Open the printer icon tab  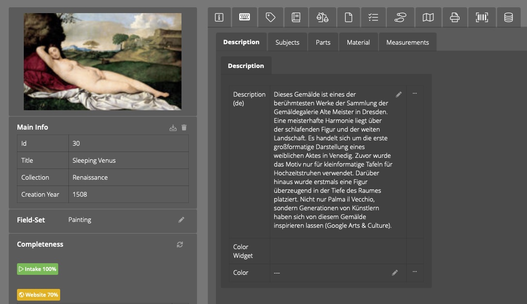point(455,17)
